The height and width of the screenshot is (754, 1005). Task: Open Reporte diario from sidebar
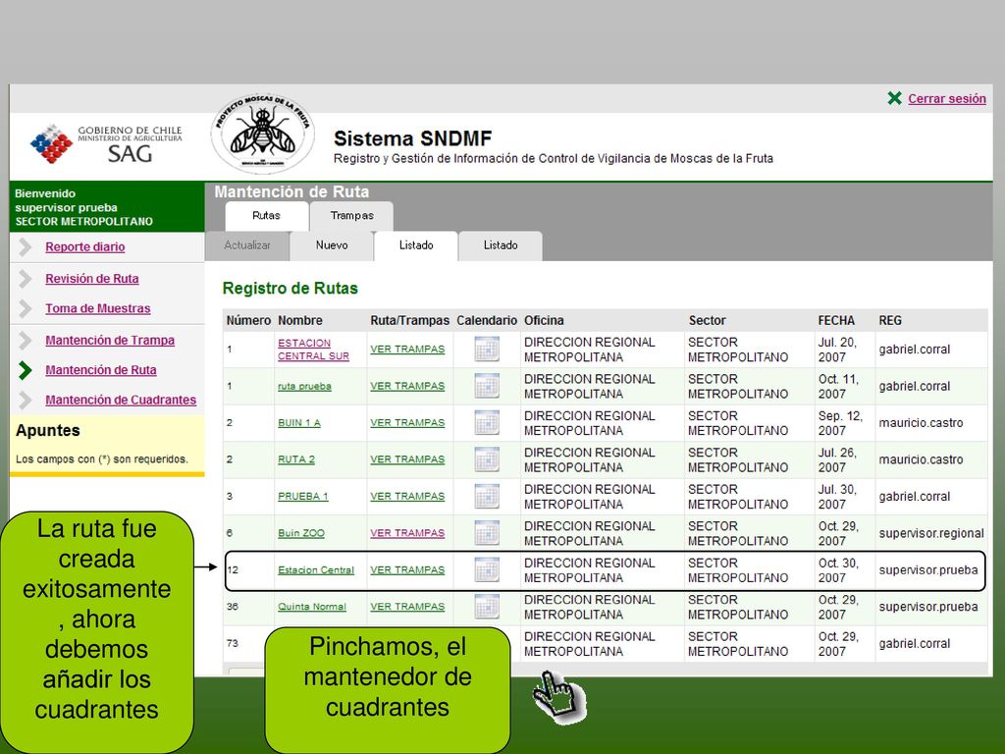pos(84,246)
